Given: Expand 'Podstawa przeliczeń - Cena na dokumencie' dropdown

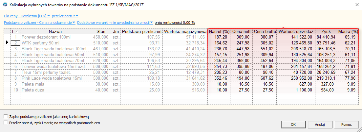Looking at the screenshot, I should pos(40,23).
